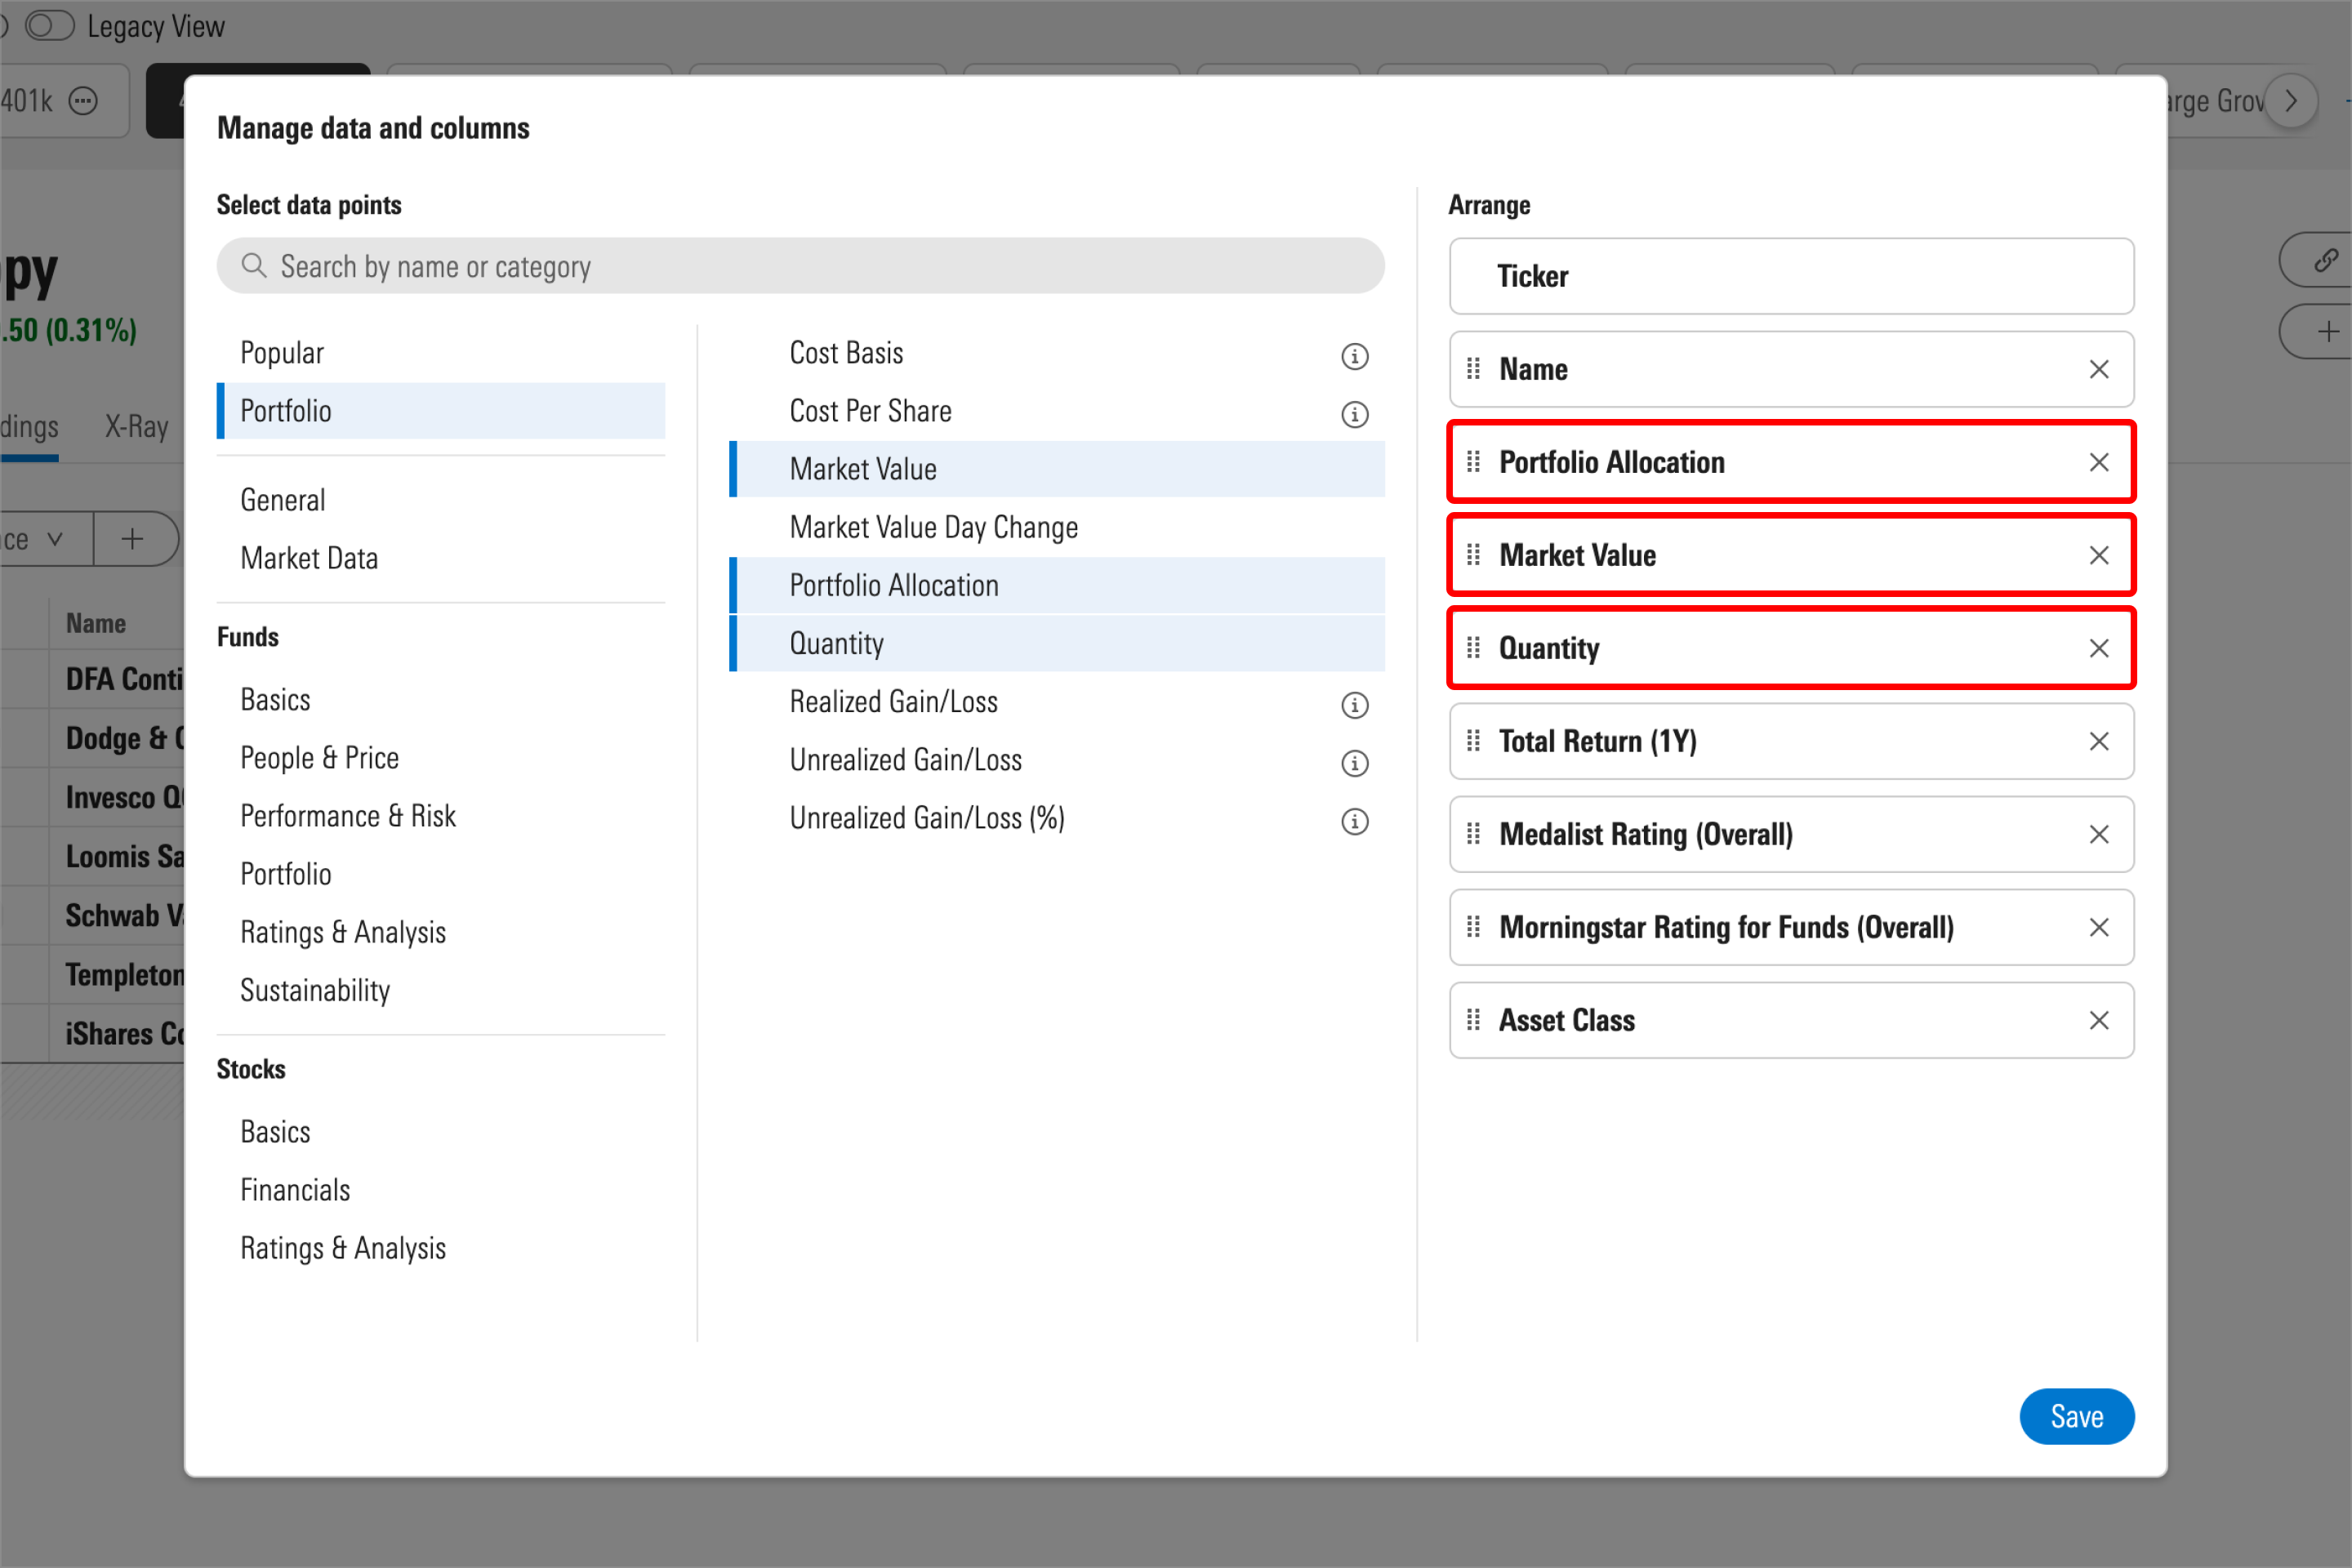This screenshot has width=2352, height=1568.
Task: Remove the Portfolio Allocation column
Action: [2098, 462]
